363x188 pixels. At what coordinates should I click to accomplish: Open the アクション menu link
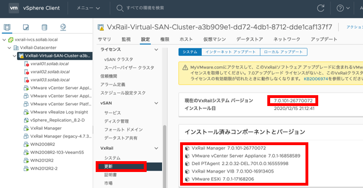point(355,27)
